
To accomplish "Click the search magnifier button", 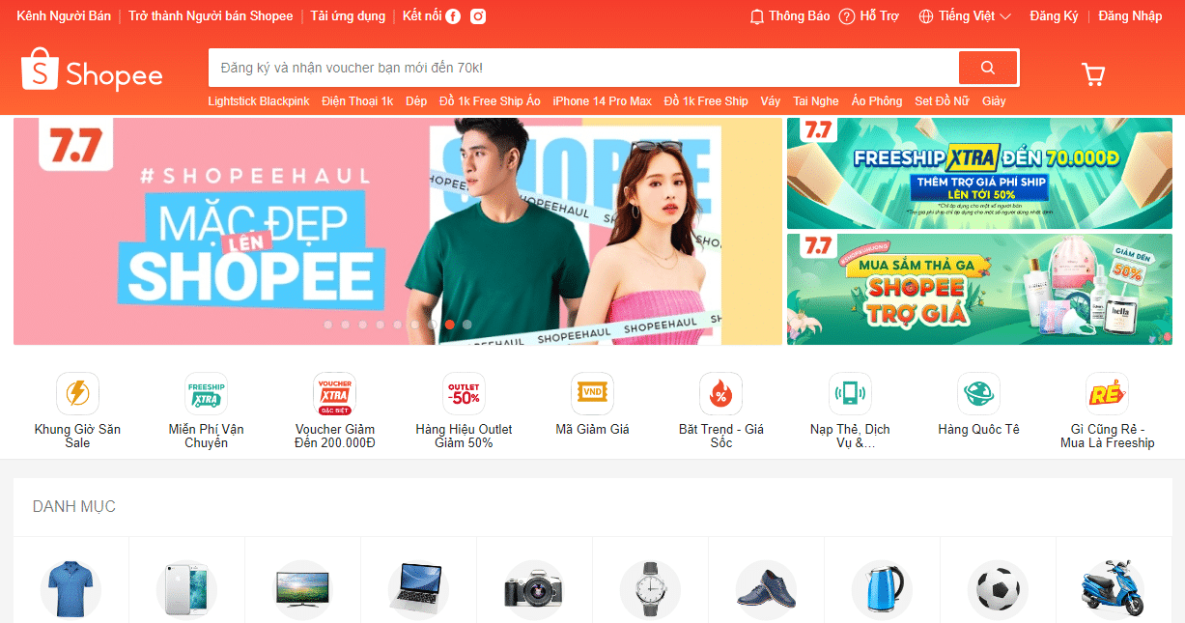I will (x=987, y=68).
